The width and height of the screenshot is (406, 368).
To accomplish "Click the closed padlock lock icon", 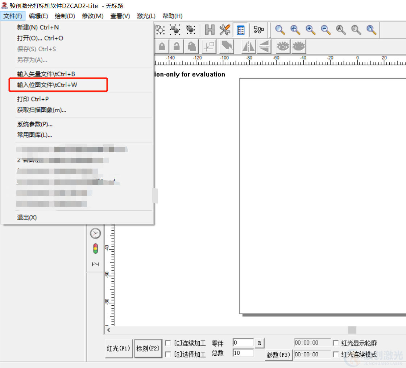I will pos(162,47).
